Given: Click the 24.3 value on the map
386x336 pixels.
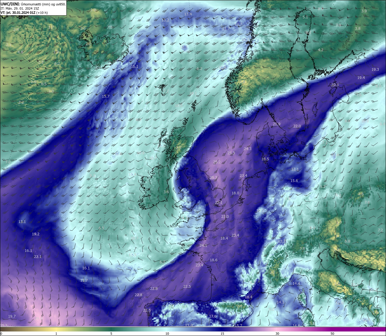Looking at the screenshot, I should 248,149.
